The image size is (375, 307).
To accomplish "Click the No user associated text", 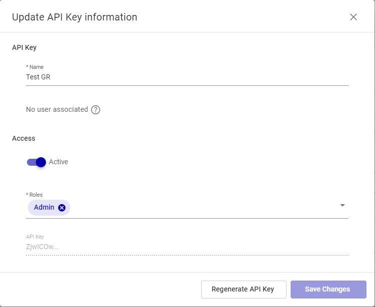I will 56,109.
